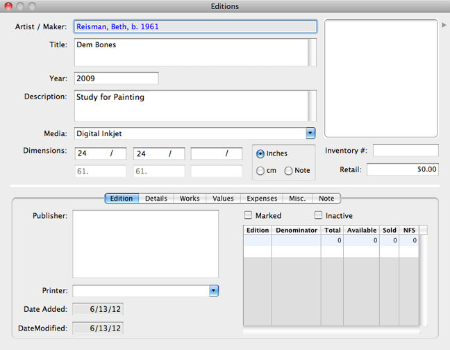
Task: Click the empty artwork image thumbnail box
Action: [381, 78]
